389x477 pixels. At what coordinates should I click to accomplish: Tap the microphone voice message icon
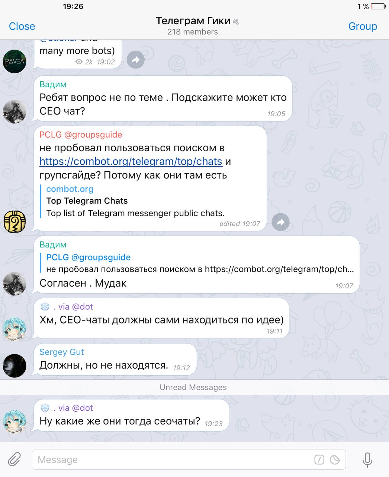(x=367, y=459)
